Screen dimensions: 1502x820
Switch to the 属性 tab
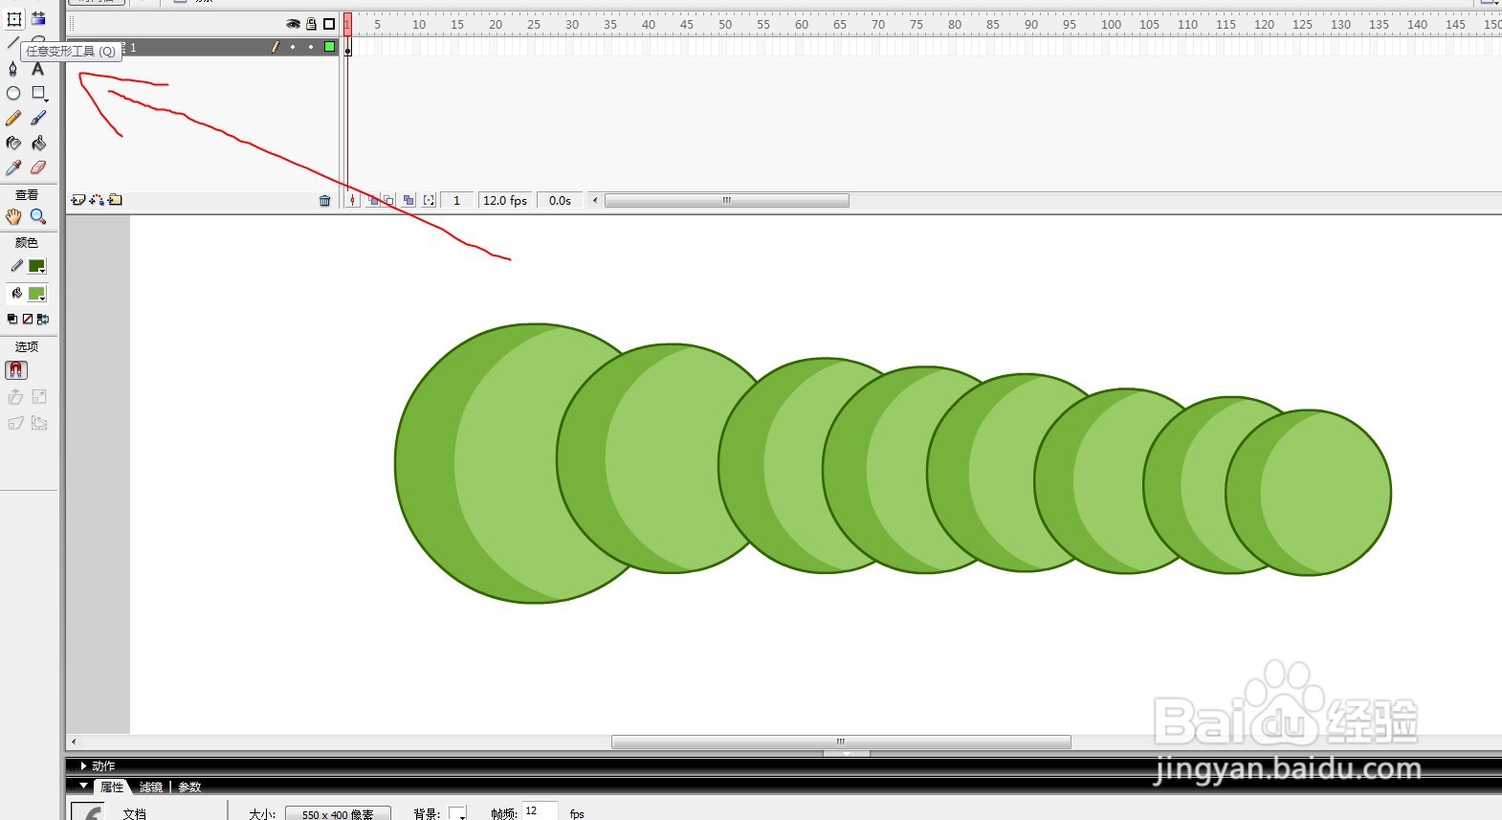pos(113,787)
